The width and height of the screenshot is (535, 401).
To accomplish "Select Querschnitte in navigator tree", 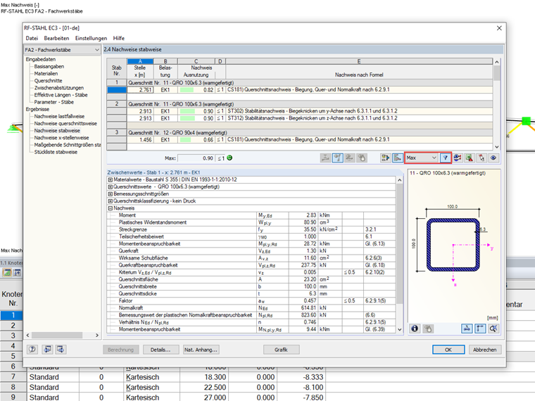I will (48, 81).
